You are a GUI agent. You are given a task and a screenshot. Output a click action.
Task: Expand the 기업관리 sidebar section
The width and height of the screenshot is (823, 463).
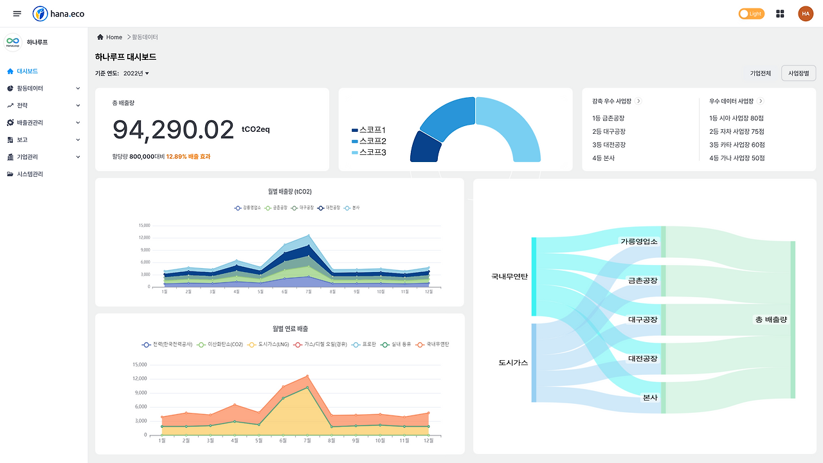[x=77, y=156]
